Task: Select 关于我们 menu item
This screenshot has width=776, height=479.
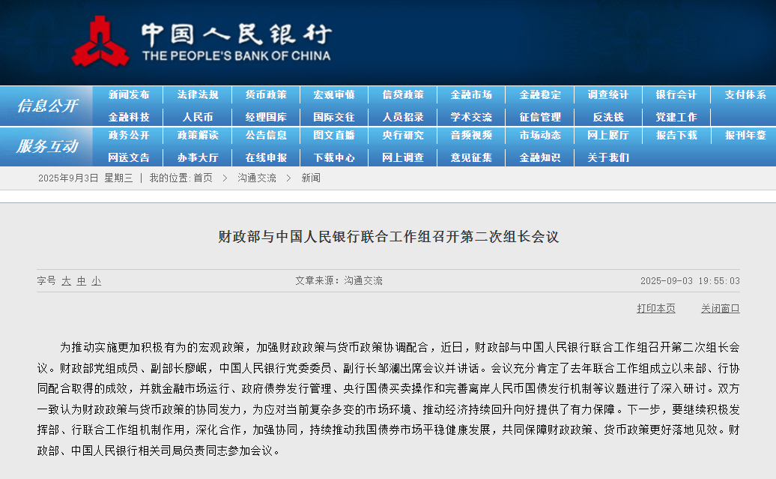Action: 608,157
